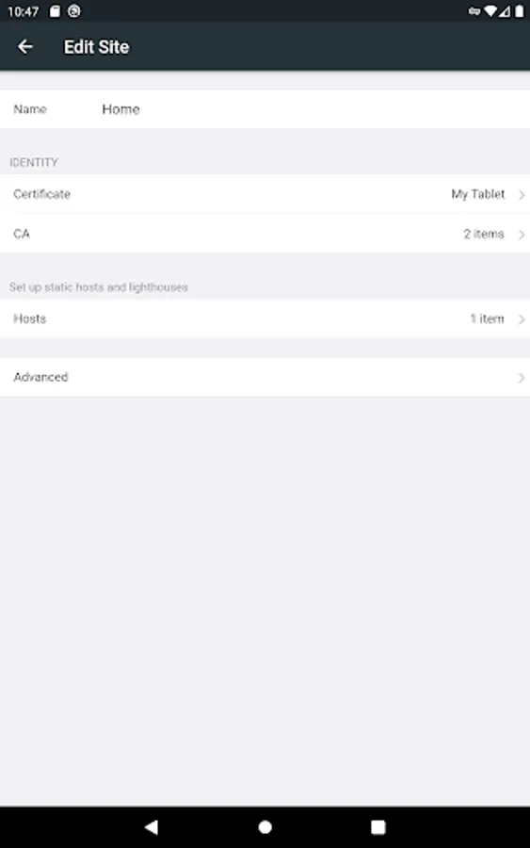Screen dimensions: 530x848
Task: Tap the My Tablet certificate value
Action: point(477,194)
